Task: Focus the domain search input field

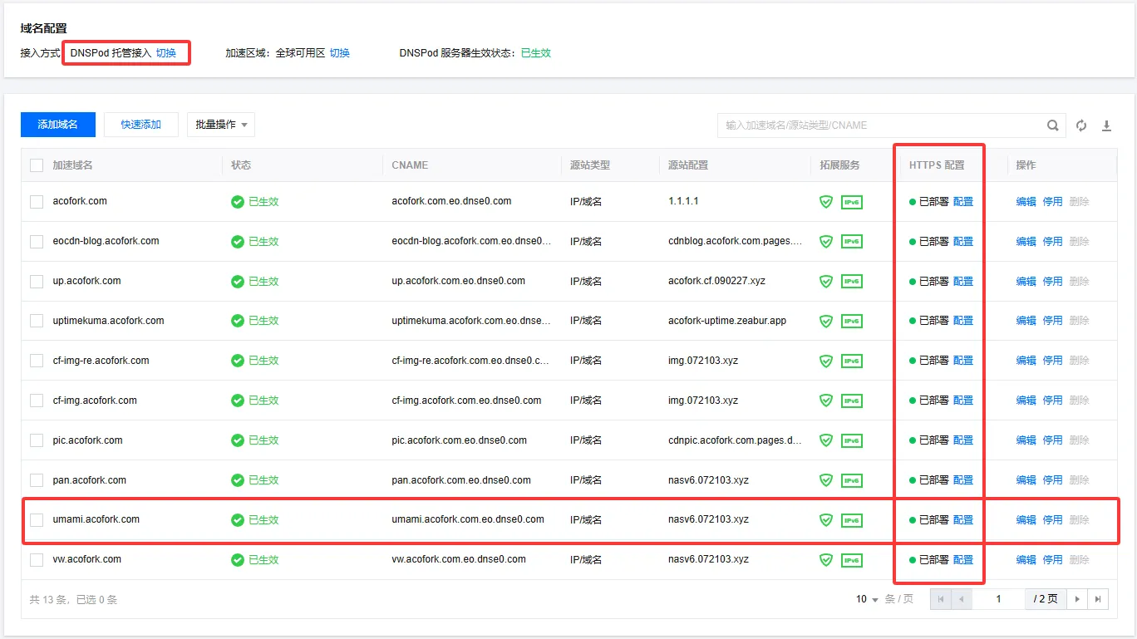Action: tap(881, 125)
